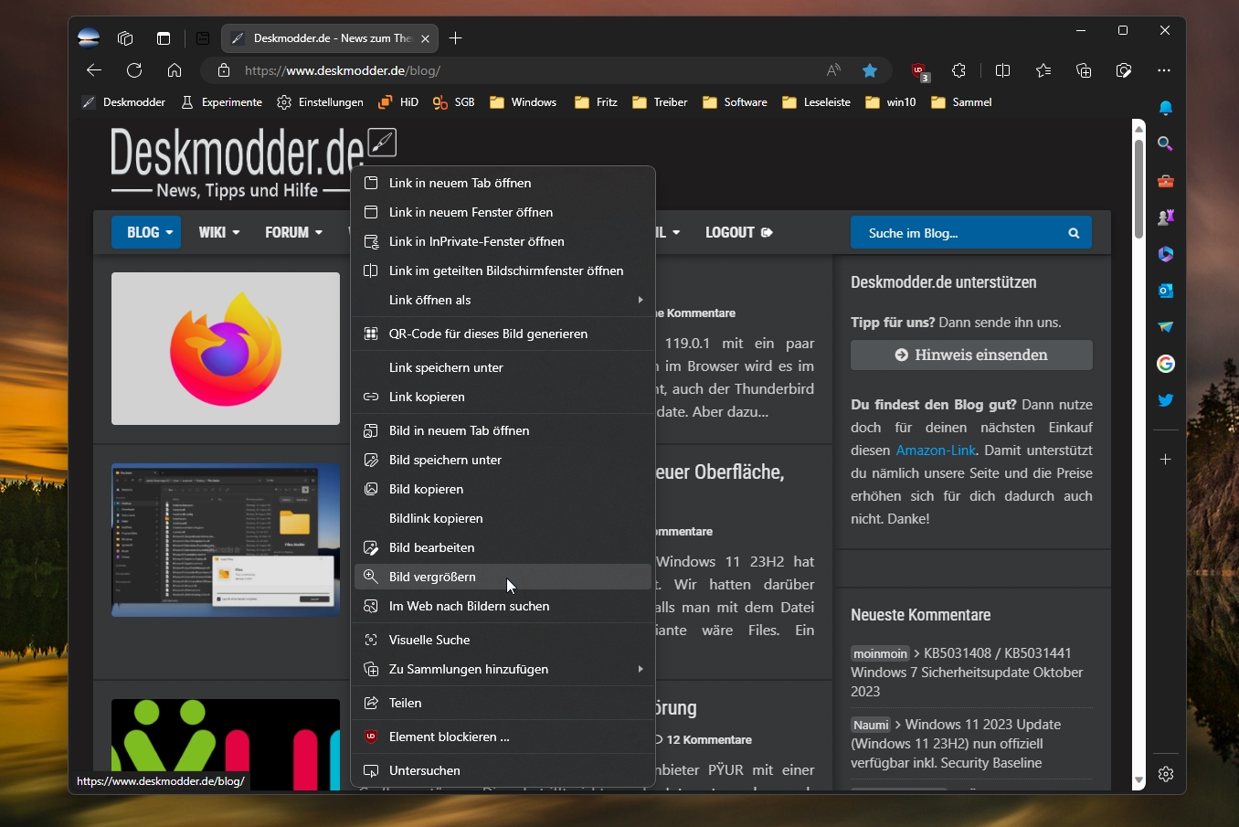Open split screen icon in toolbar

(1002, 70)
